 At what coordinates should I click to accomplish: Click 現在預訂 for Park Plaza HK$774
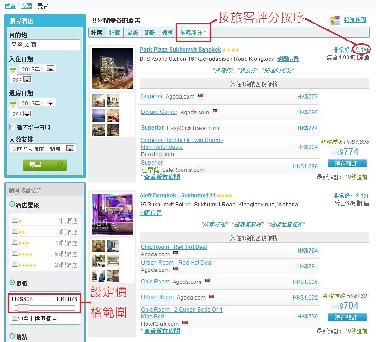(347, 164)
